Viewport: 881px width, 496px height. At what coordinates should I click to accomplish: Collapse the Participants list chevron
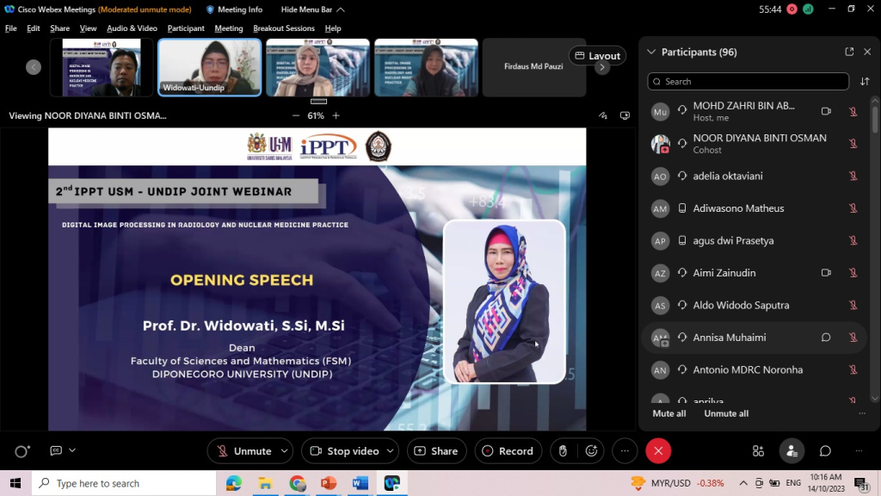(651, 52)
